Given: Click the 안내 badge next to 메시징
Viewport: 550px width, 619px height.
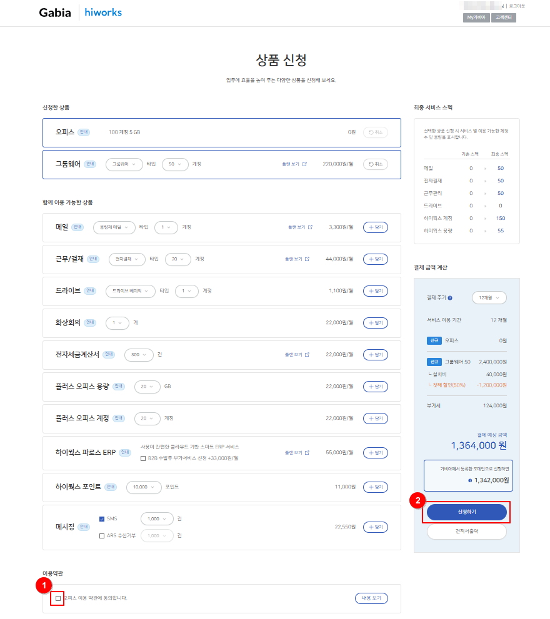Looking at the screenshot, I should click(83, 527).
